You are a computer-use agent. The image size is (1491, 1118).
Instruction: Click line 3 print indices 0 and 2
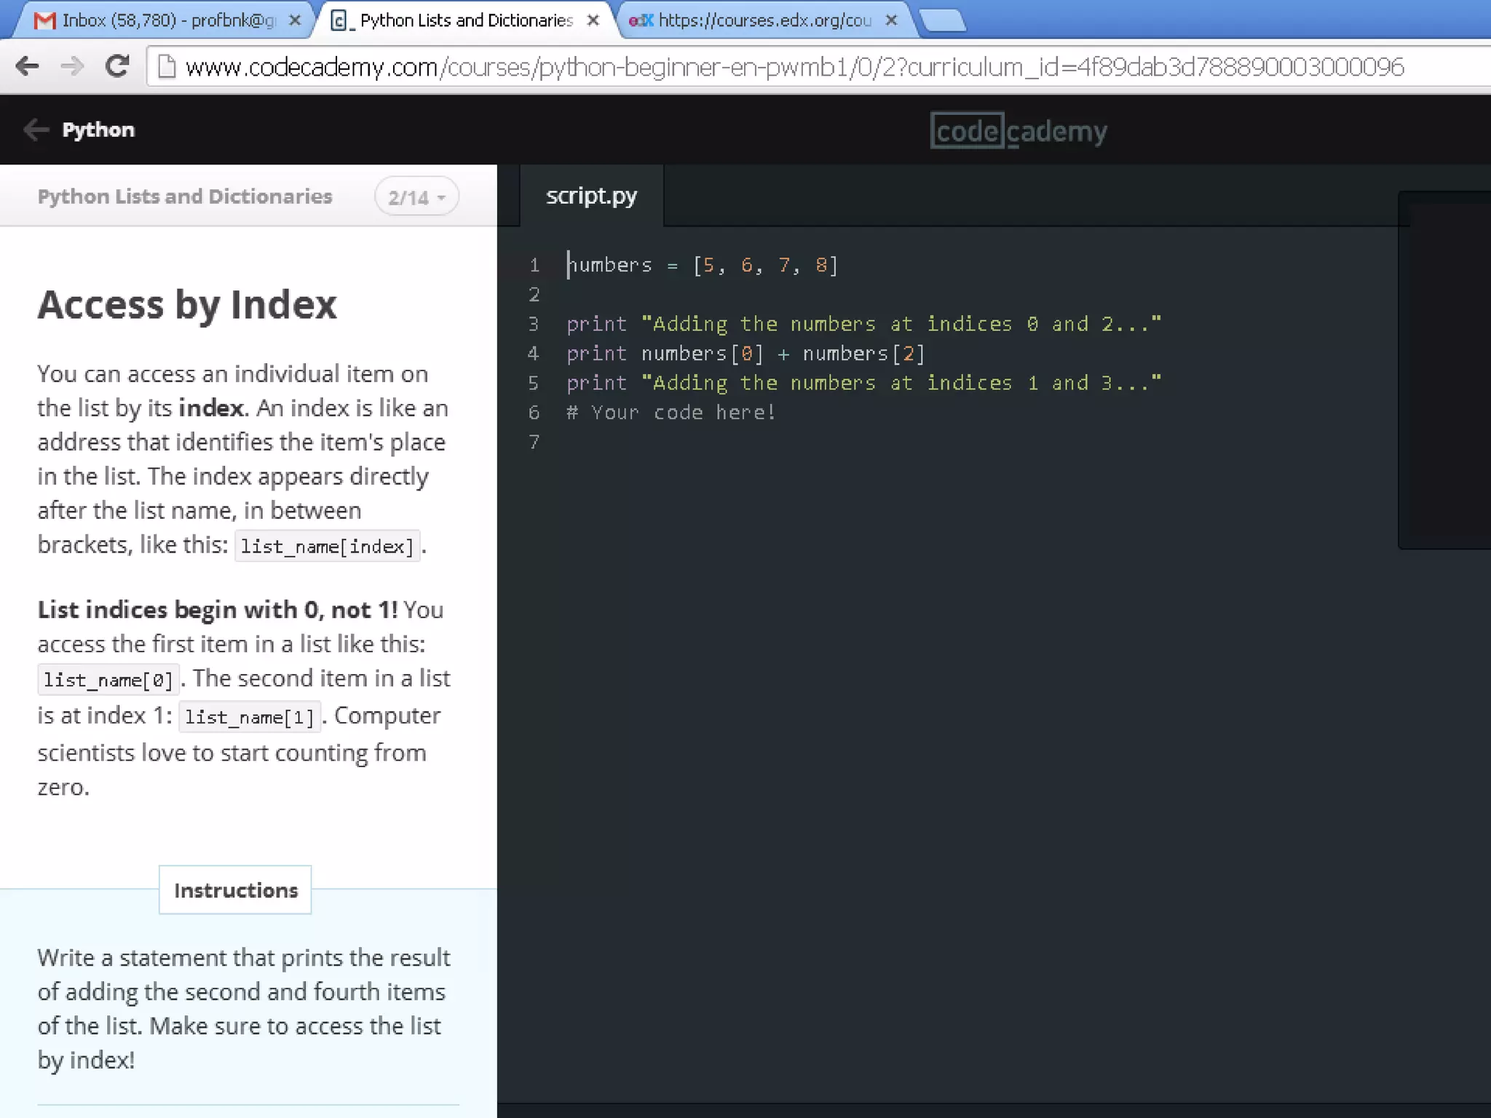point(863,324)
